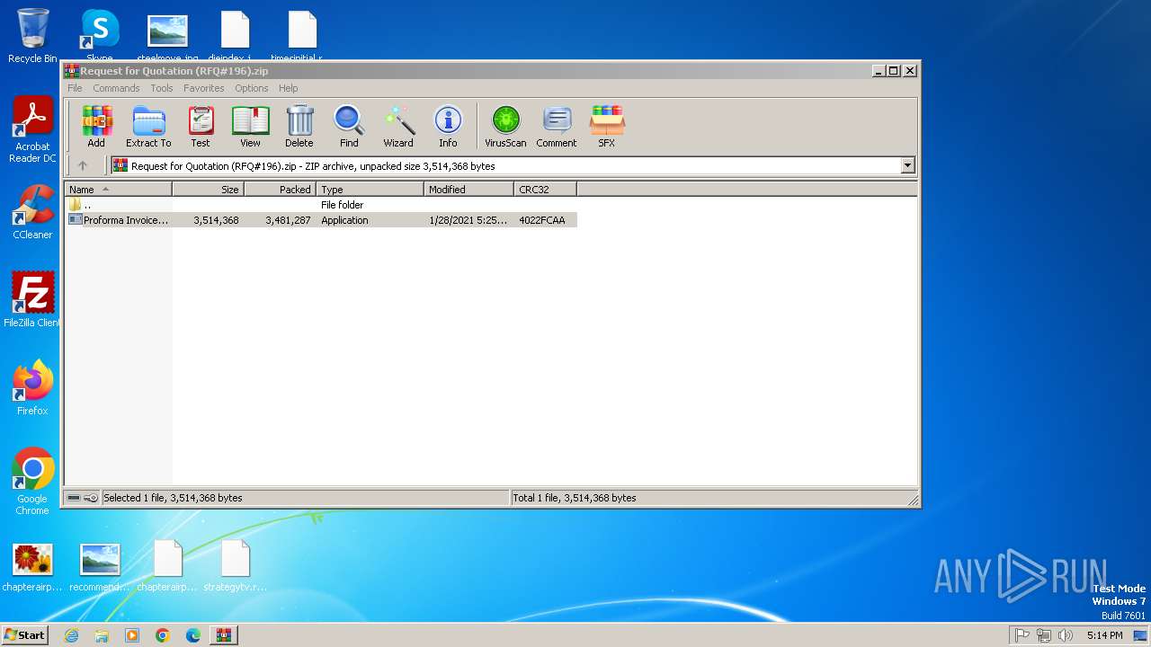
Task: Open the Find tool
Action: 349,126
